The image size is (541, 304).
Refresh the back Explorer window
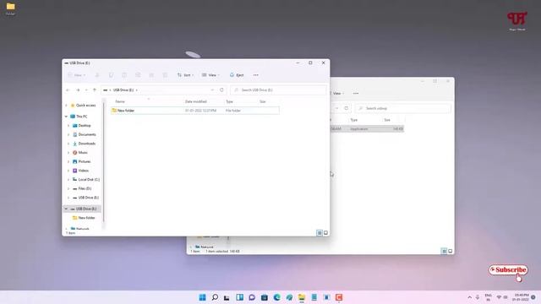pyautogui.click(x=346, y=108)
